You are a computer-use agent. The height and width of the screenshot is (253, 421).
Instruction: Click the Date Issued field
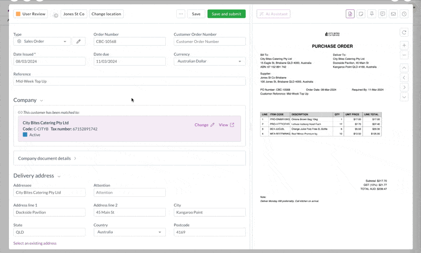[x=49, y=61]
